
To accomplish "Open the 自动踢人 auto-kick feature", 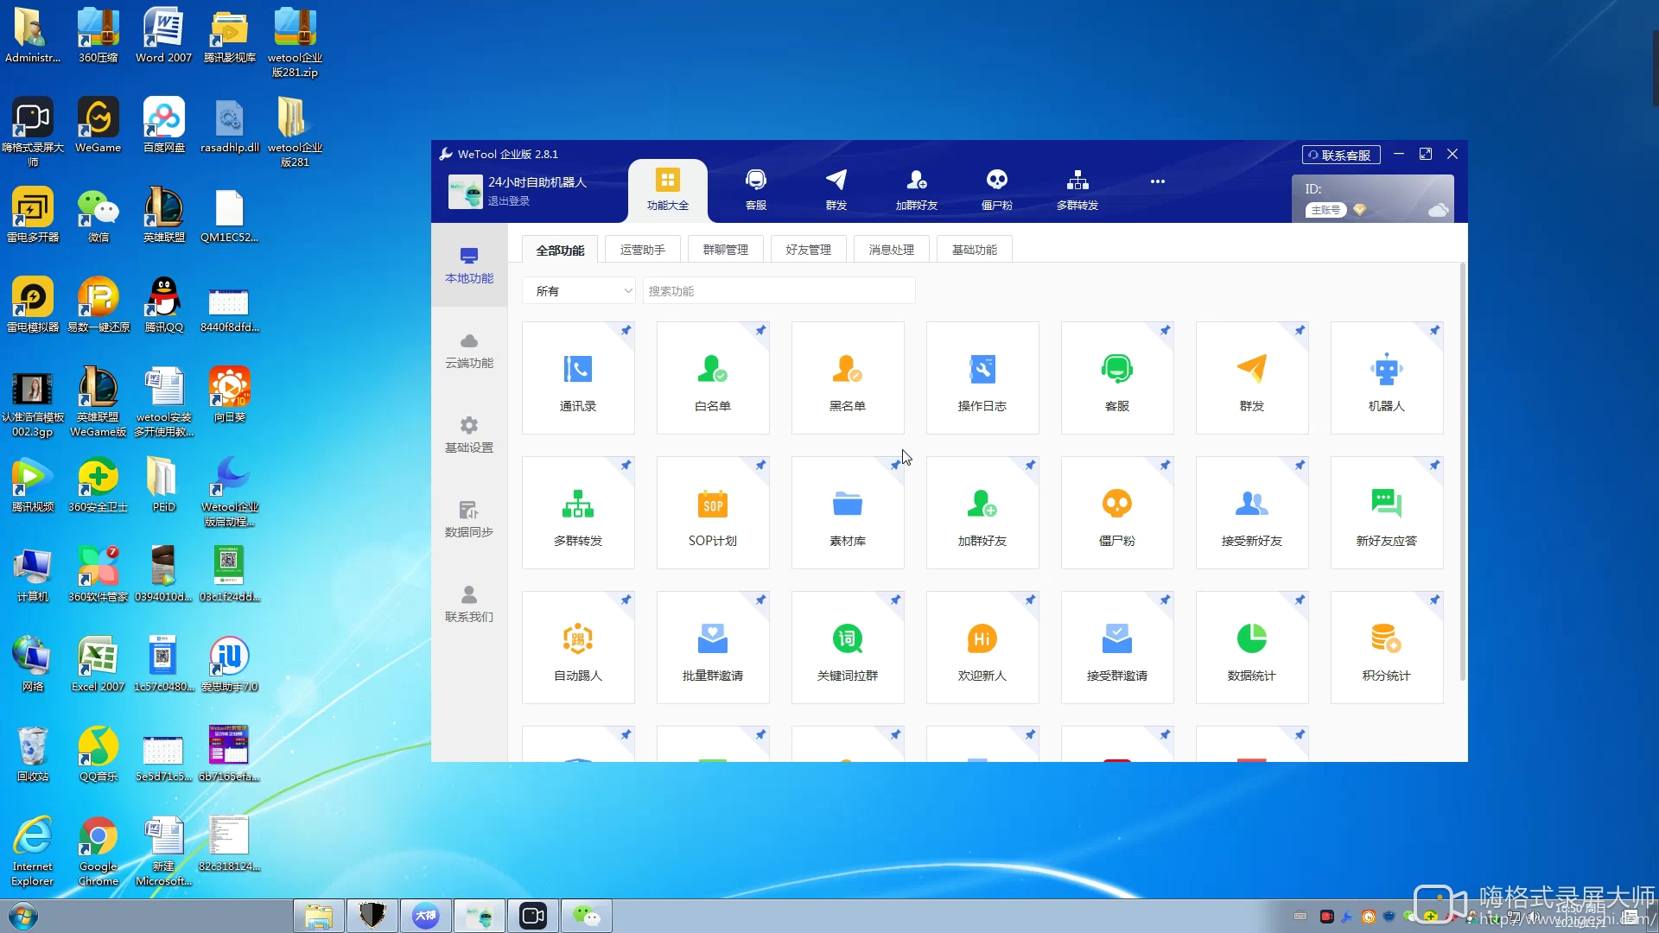I will pyautogui.click(x=578, y=647).
